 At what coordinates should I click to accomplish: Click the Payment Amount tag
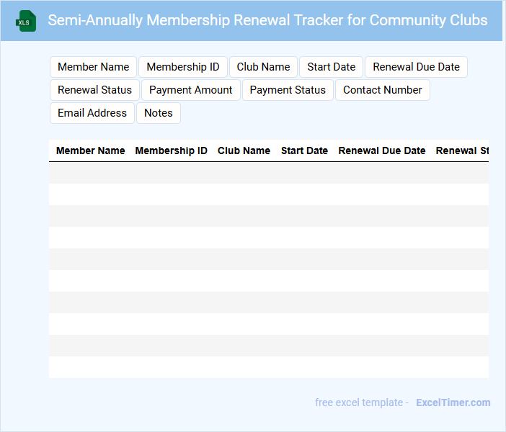point(190,90)
